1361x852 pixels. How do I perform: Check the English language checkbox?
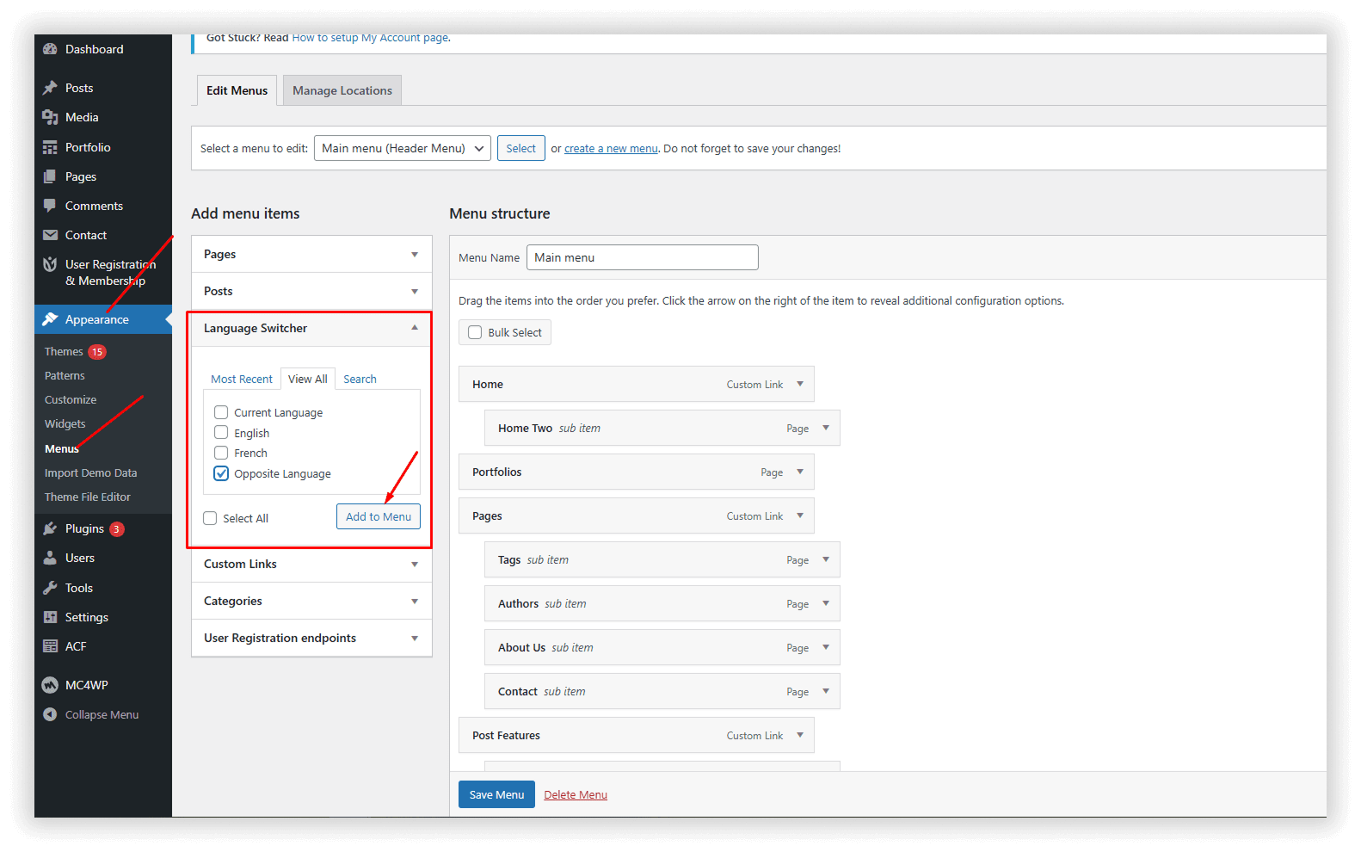coord(221,433)
